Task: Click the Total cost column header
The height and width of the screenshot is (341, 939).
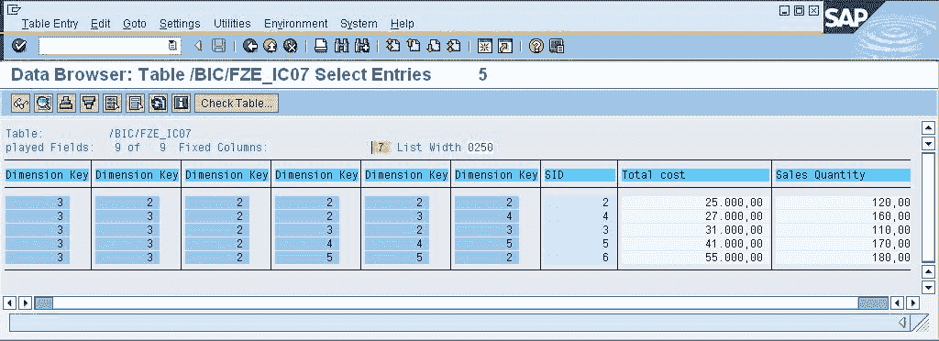Action: click(x=694, y=175)
